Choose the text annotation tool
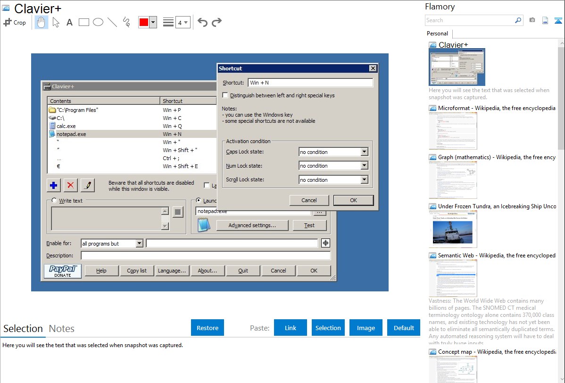This screenshot has height=383, width=565. pos(69,22)
